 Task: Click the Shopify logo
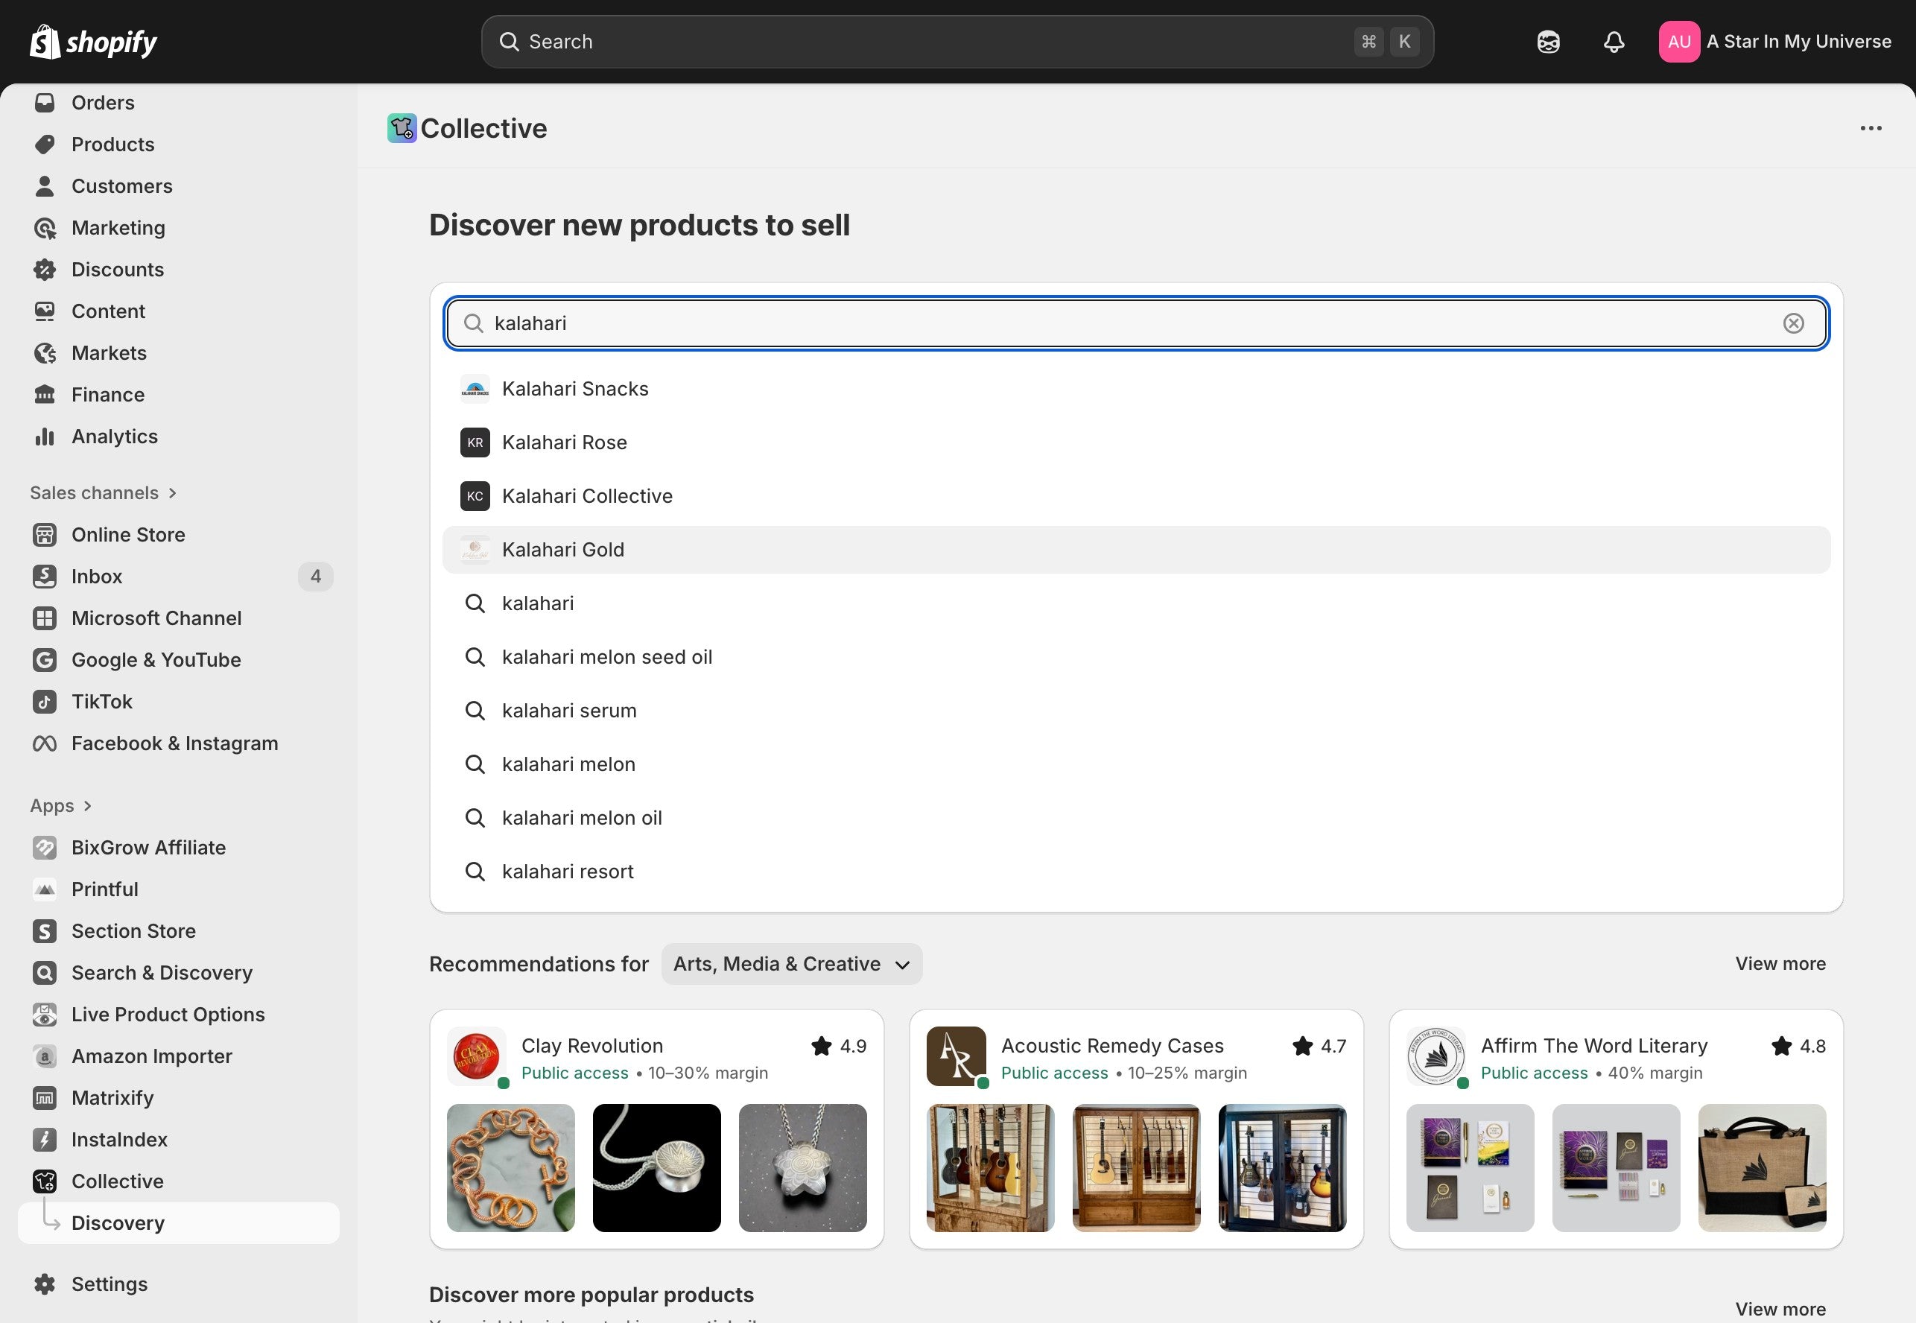coord(94,42)
